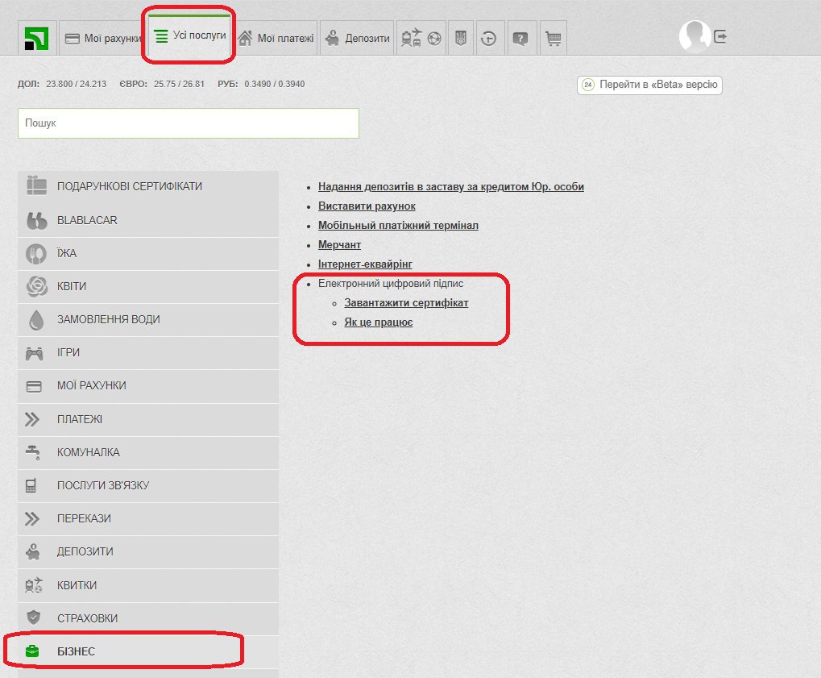Open Мобільный платіжний термінал link
The height and width of the screenshot is (678, 821).
(x=398, y=226)
